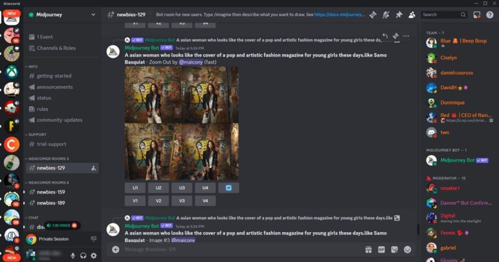Toggle notification settings bell icon
Viewport: 499px width, 262px height.
(385, 14)
